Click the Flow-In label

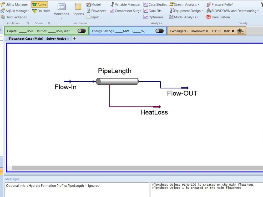[65, 87]
